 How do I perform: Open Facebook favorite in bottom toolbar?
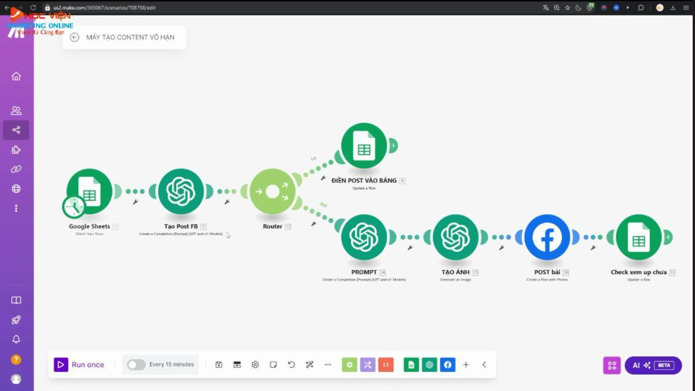click(447, 364)
